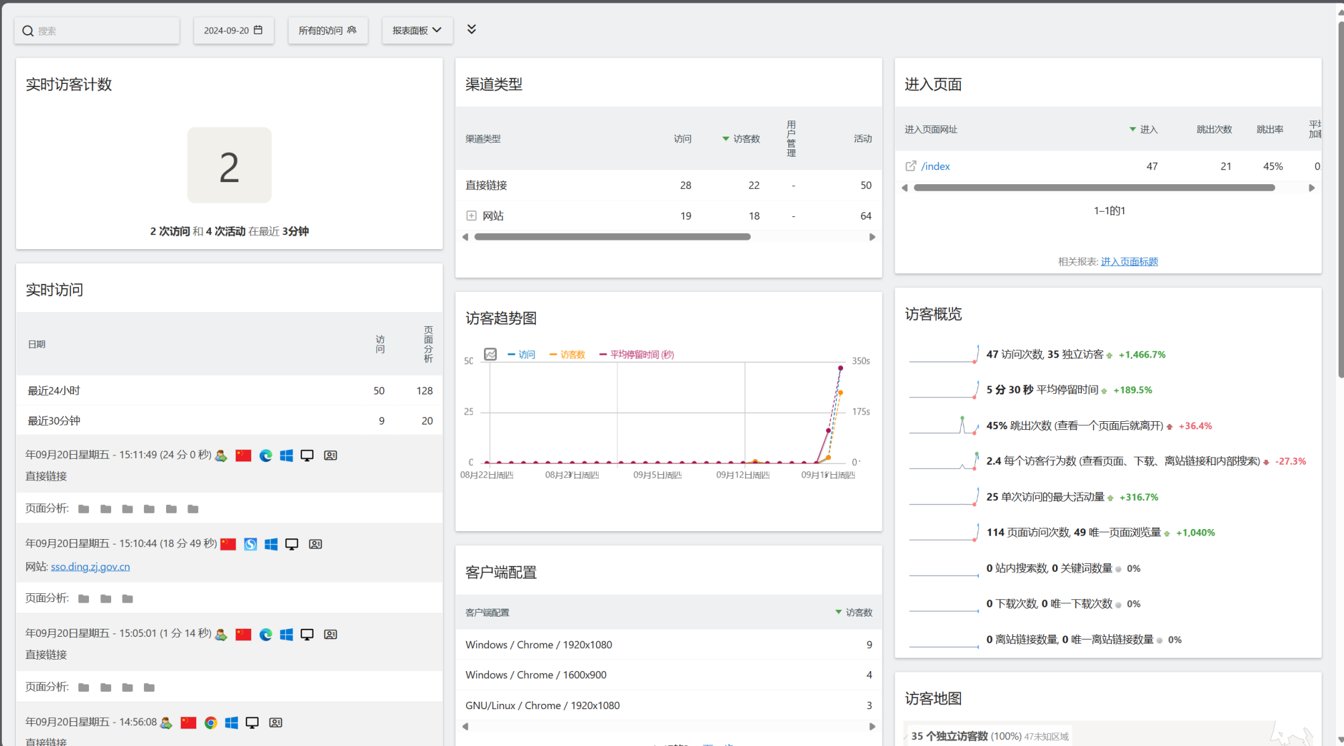
Task: Toggle the 访问 series in chart legend
Action: pos(522,354)
